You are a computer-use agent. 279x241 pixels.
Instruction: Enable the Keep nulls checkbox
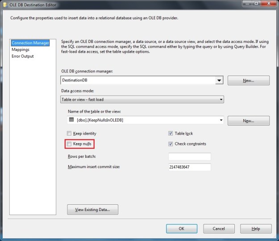(x=69, y=144)
